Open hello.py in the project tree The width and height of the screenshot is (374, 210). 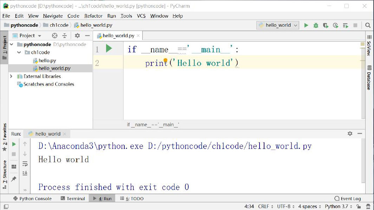click(x=47, y=60)
